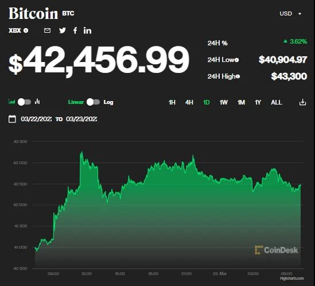Open the Highcharts.com credit link
This screenshot has height=286, width=315.
click(x=291, y=279)
